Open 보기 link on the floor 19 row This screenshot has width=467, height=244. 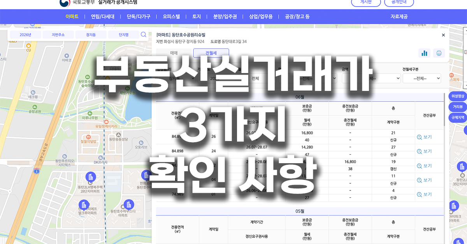click(x=424, y=166)
